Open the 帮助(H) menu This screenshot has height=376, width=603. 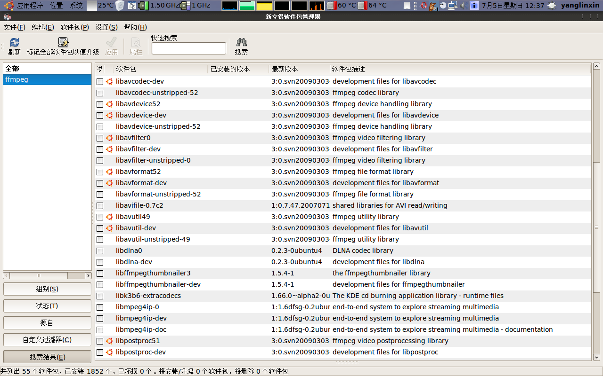click(x=136, y=27)
